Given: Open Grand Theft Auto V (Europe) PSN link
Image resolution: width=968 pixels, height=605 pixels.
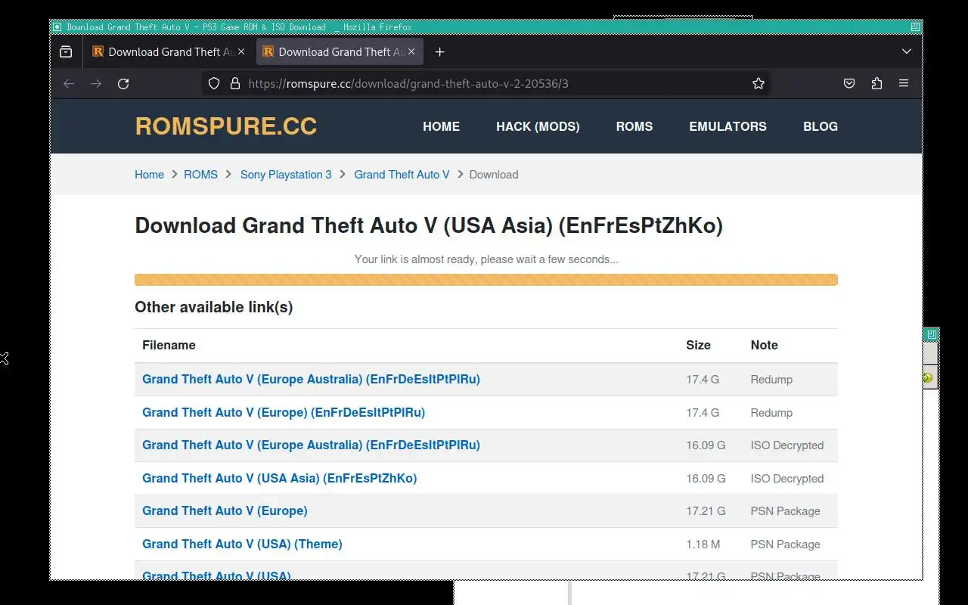Looking at the screenshot, I should click(225, 511).
